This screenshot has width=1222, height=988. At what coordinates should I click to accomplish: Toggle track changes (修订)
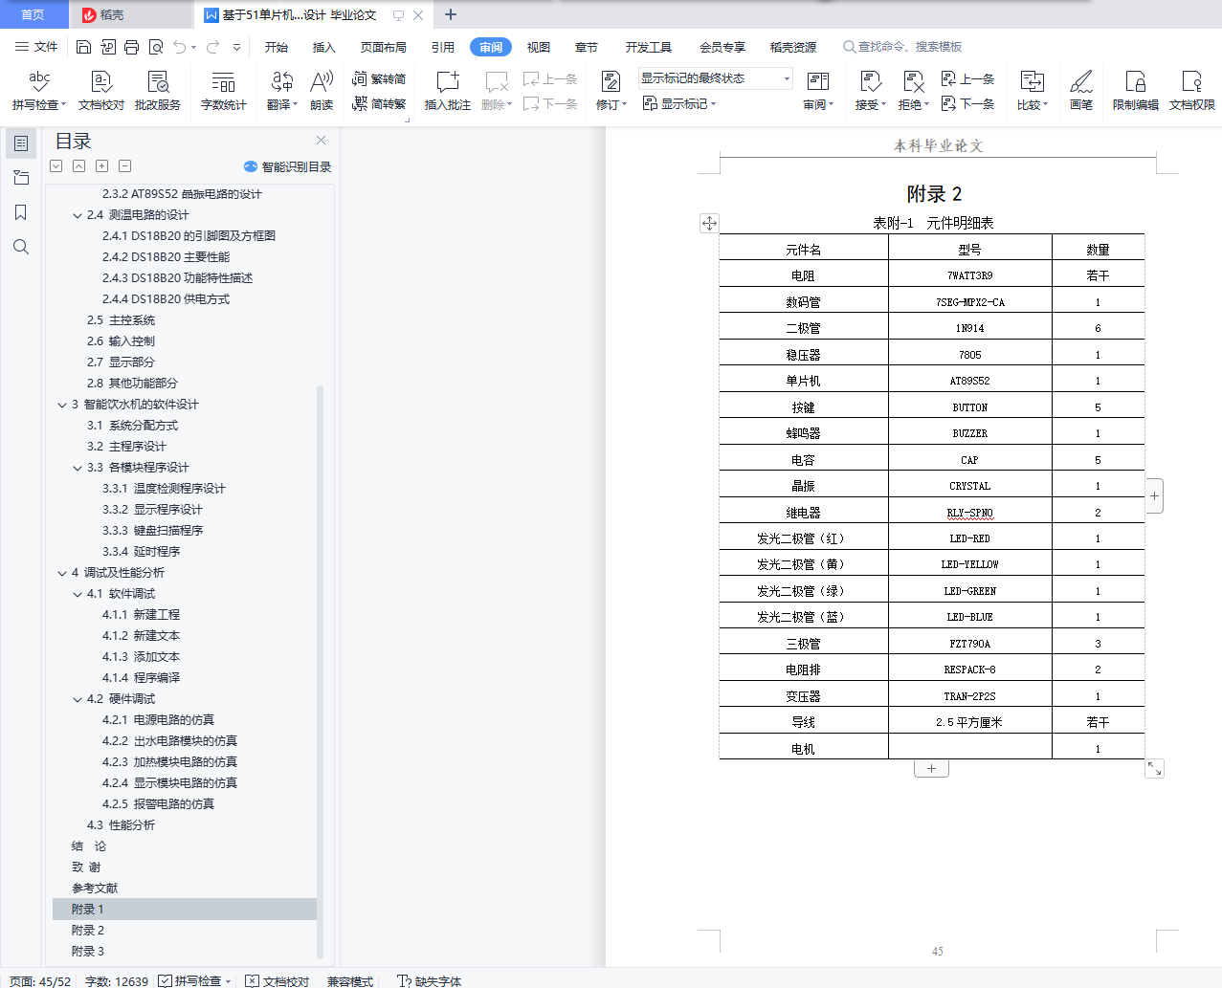pyautogui.click(x=611, y=91)
